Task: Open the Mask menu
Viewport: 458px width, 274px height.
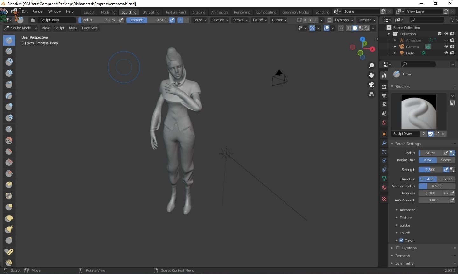Action: [x=73, y=28]
